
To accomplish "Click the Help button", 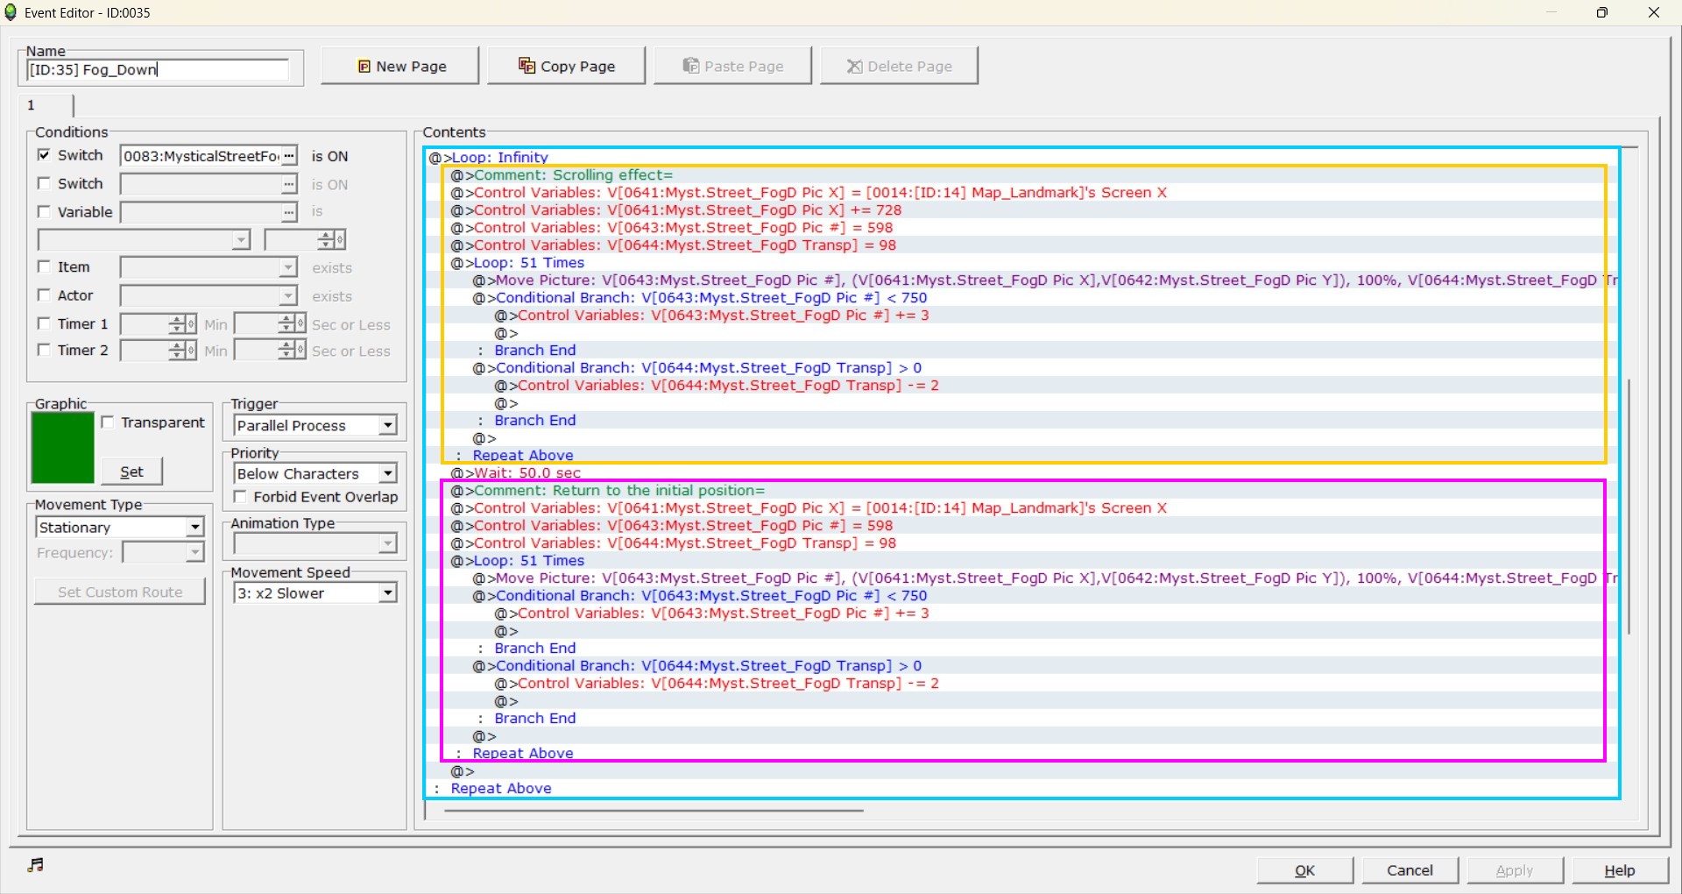I will pyautogui.click(x=1620, y=870).
